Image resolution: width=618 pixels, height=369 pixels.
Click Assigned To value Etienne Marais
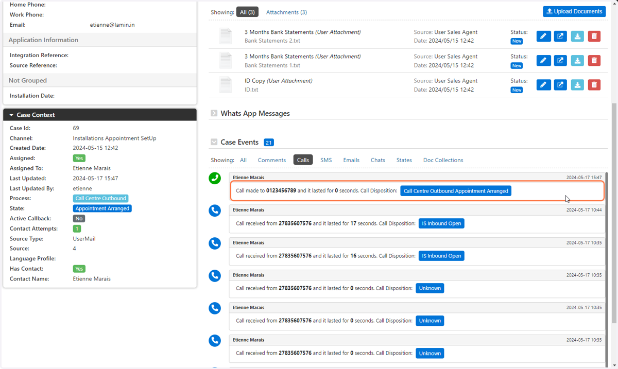(x=92, y=168)
